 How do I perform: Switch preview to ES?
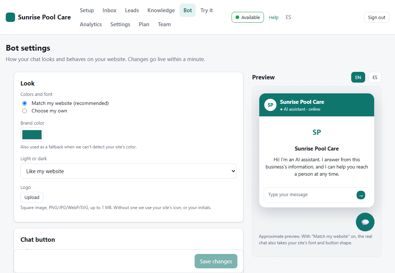click(x=375, y=77)
